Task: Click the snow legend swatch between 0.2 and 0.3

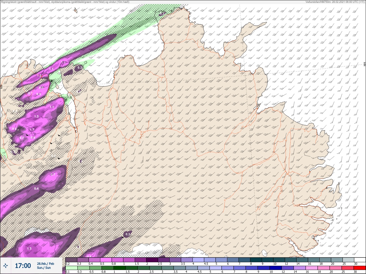Action: 71,260
